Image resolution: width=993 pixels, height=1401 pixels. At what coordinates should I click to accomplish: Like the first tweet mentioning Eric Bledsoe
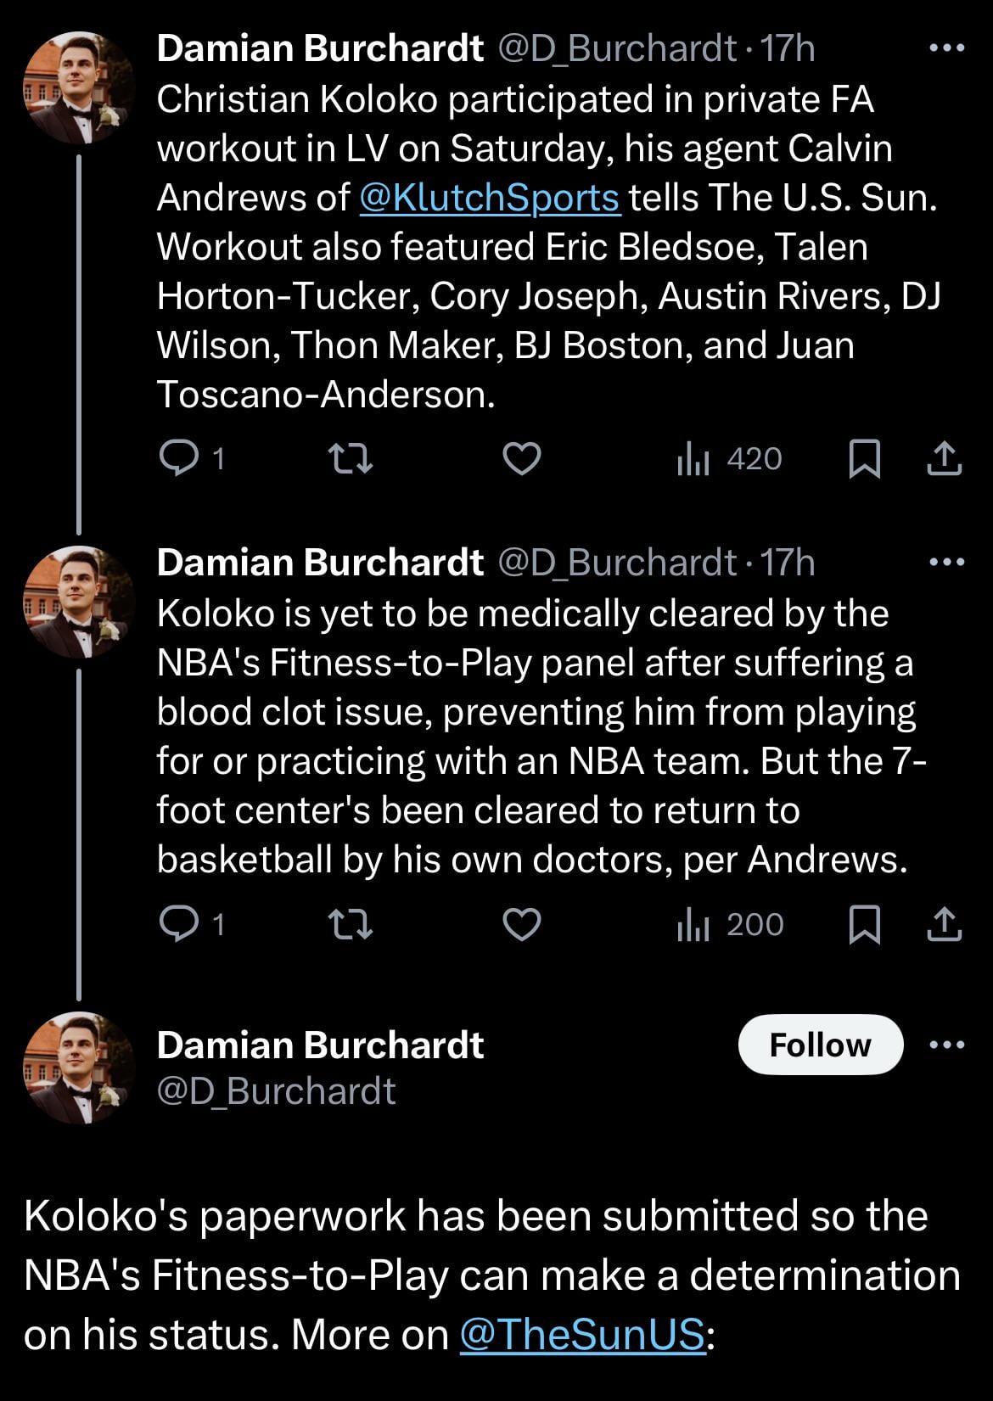point(522,459)
